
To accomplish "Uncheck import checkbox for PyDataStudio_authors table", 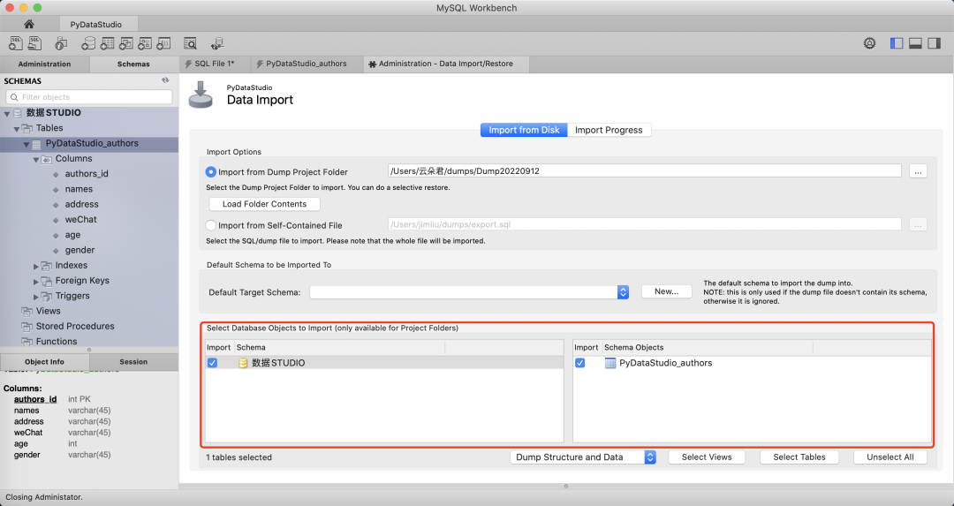I will [580, 363].
